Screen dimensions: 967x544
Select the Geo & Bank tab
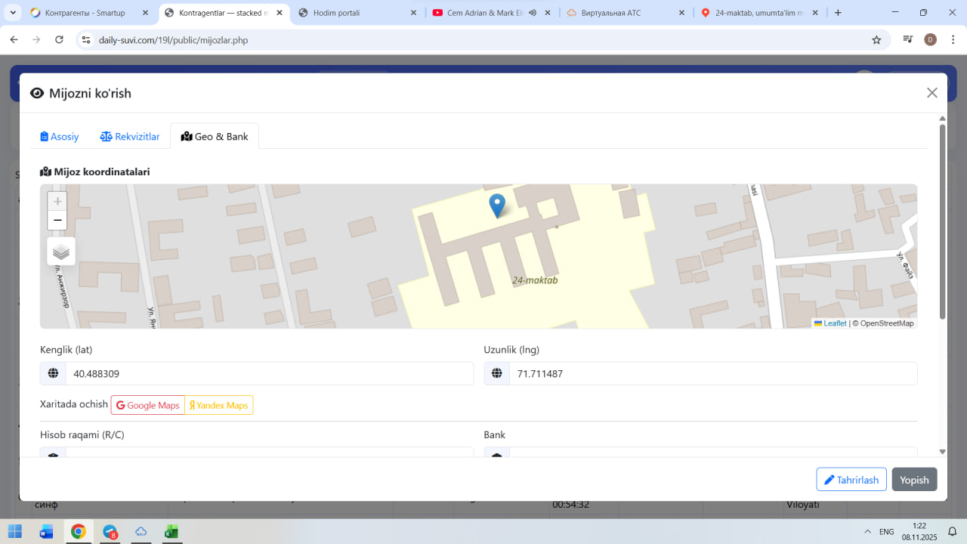click(x=215, y=137)
